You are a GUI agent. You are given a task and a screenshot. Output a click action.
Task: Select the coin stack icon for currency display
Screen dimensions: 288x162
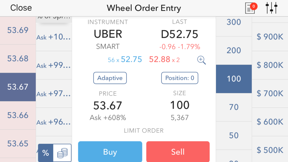click(x=62, y=153)
